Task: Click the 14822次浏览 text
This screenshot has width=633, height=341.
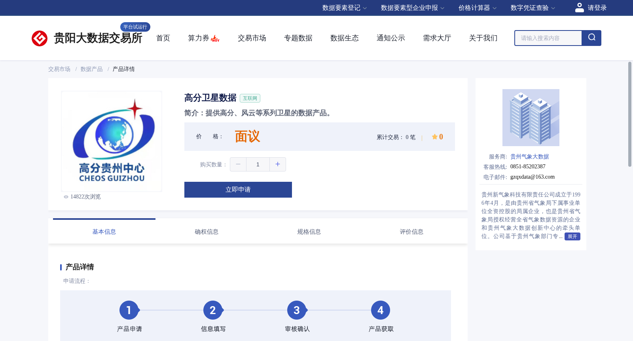Action: [x=85, y=197]
